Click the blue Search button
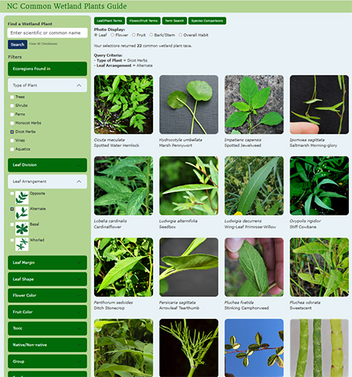352x377 pixels. [17, 44]
